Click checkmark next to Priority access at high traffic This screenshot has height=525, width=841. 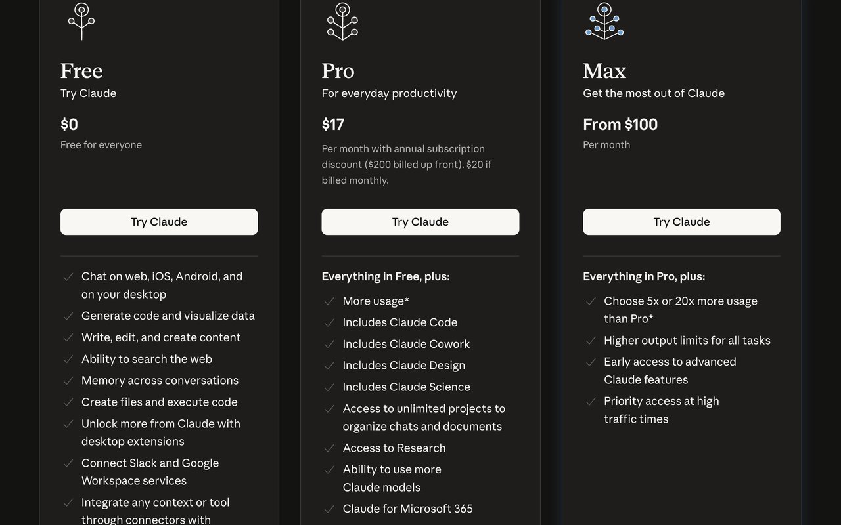pyautogui.click(x=591, y=401)
